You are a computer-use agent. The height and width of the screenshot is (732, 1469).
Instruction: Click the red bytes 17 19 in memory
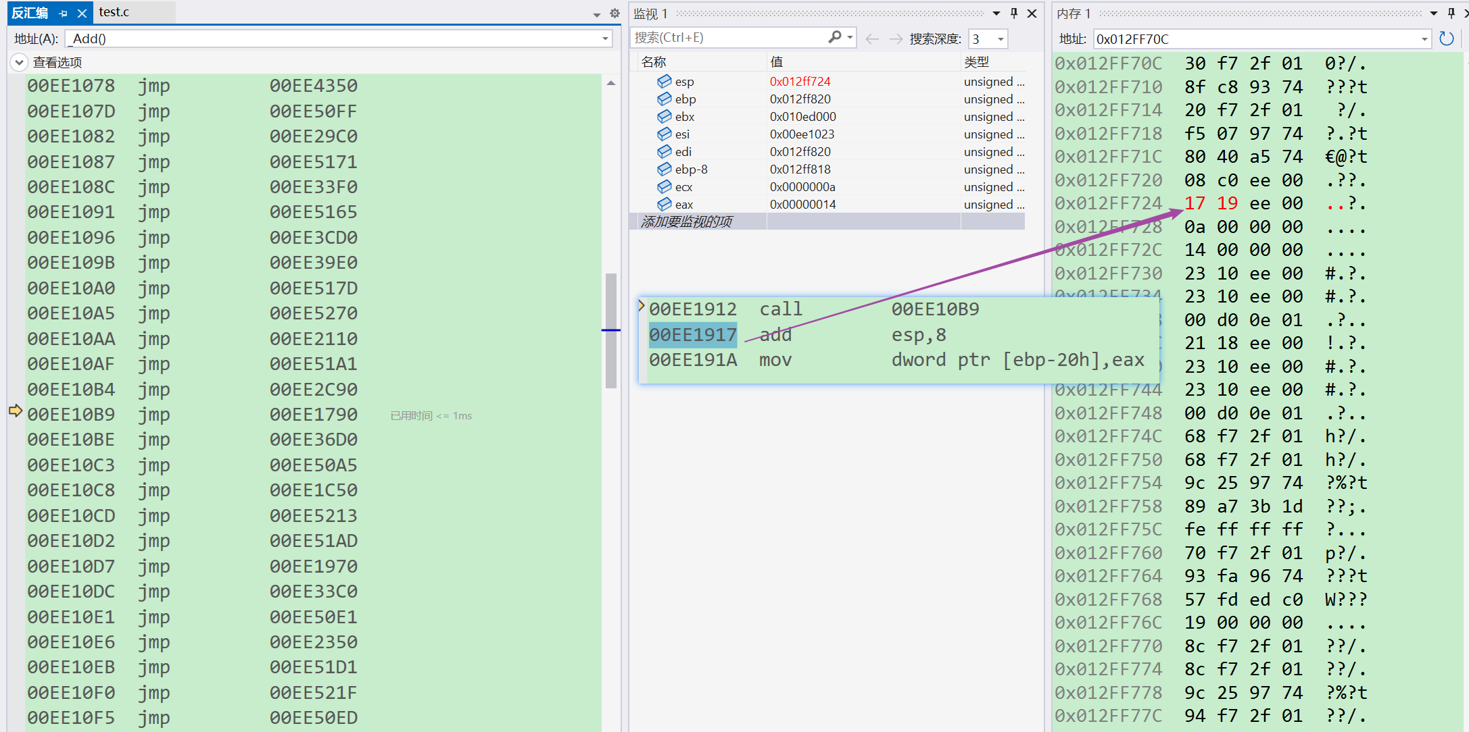[1211, 203]
